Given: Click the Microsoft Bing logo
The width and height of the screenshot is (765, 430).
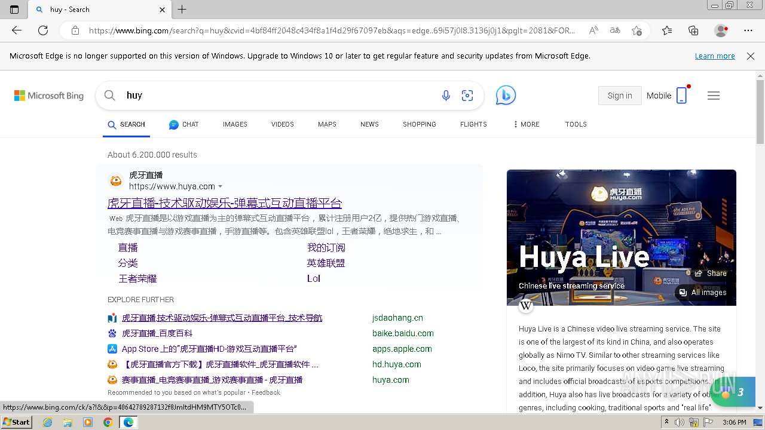Looking at the screenshot, I should click(49, 96).
